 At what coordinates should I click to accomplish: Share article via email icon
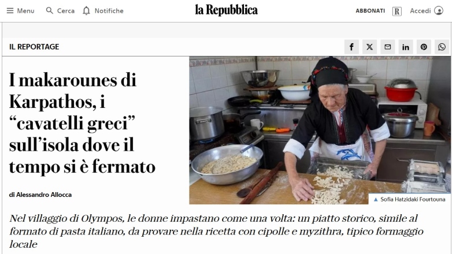tap(388, 47)
